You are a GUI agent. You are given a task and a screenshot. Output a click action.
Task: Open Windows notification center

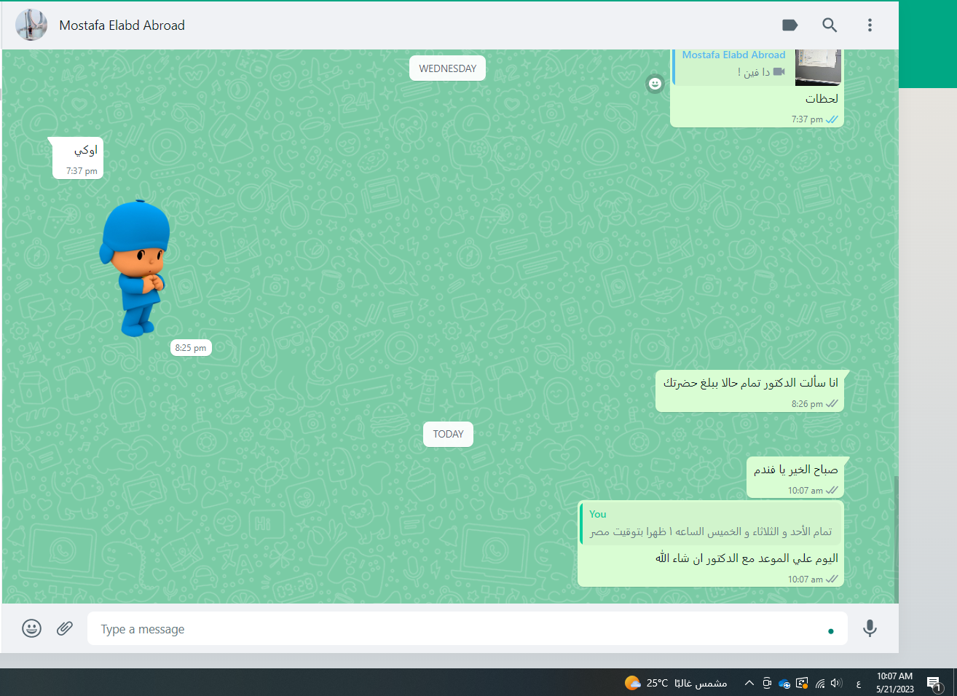pos(935,683)
